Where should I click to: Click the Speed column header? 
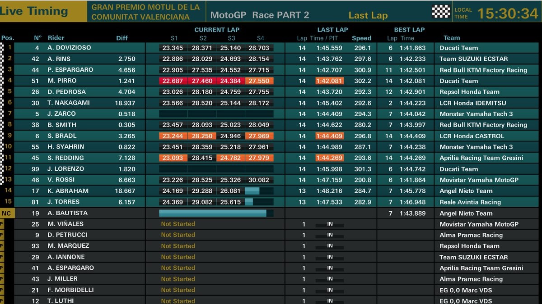tap(361, 38)
